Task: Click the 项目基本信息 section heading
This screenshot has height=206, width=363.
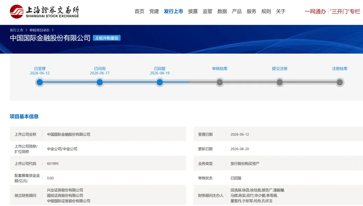Action: (x=24, y=116)
